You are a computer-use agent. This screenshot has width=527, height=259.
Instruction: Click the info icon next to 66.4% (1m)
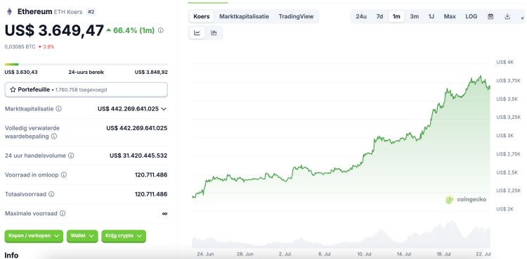tap(161, 30)
